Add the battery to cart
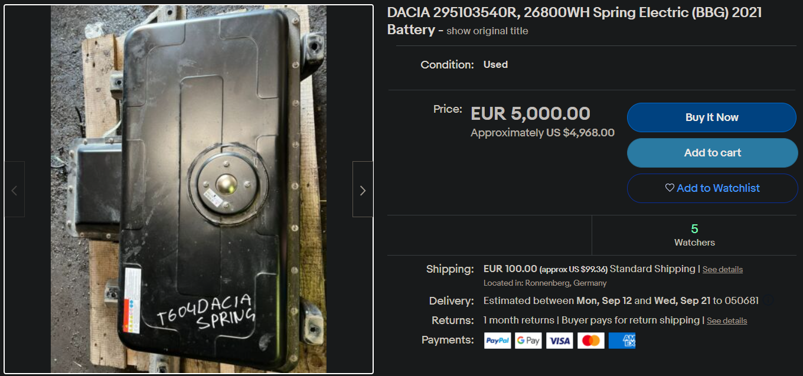The height and width of the screenshot is (376, 803). [x=712, y=153]
